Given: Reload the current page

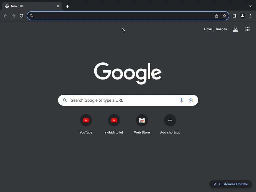Looking at the screenshot, I should 21,16.
